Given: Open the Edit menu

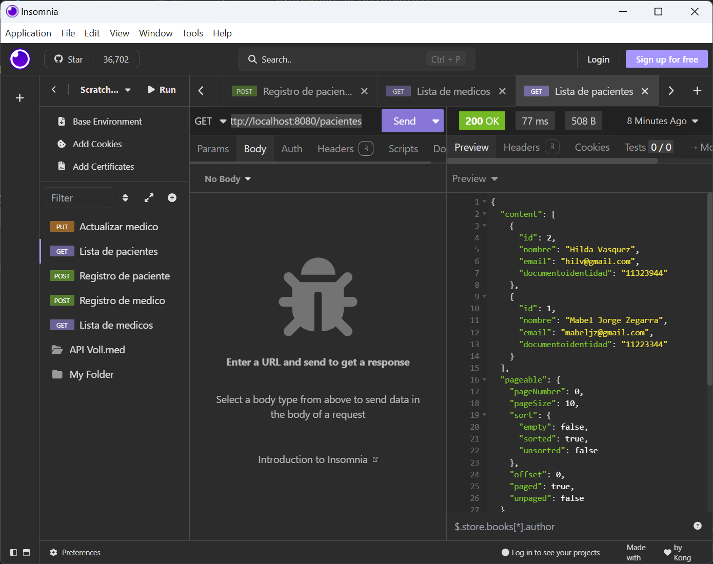Looking at the screenshot, I should (92, 33).
